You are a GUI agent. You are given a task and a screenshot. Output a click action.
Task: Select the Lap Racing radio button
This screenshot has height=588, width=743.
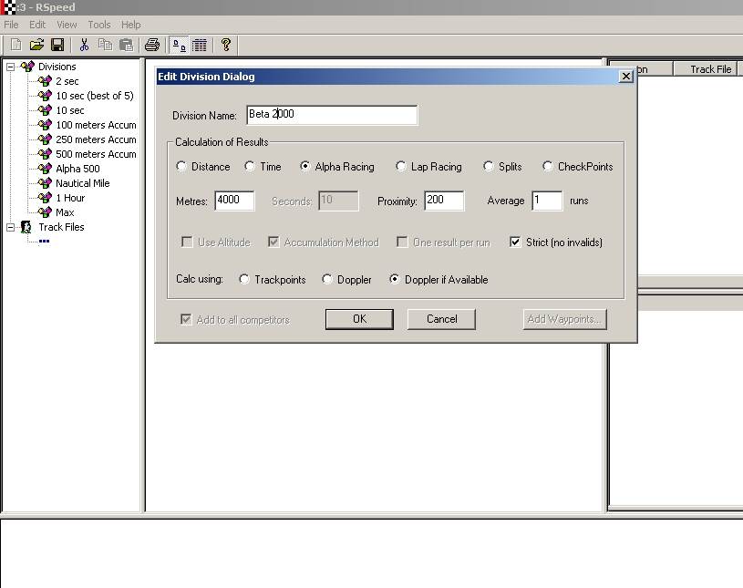click(401, 167)
